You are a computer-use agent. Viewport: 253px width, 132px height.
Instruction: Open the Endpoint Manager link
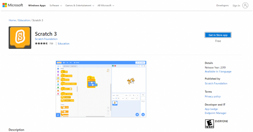coord(216,113)
